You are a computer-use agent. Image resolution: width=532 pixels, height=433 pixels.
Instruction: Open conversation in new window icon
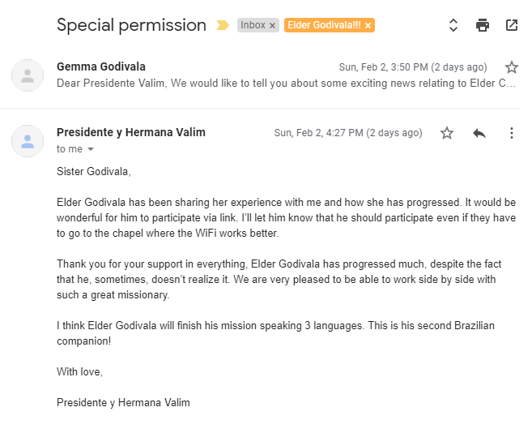pyautogui.click(x=511, y=25)
